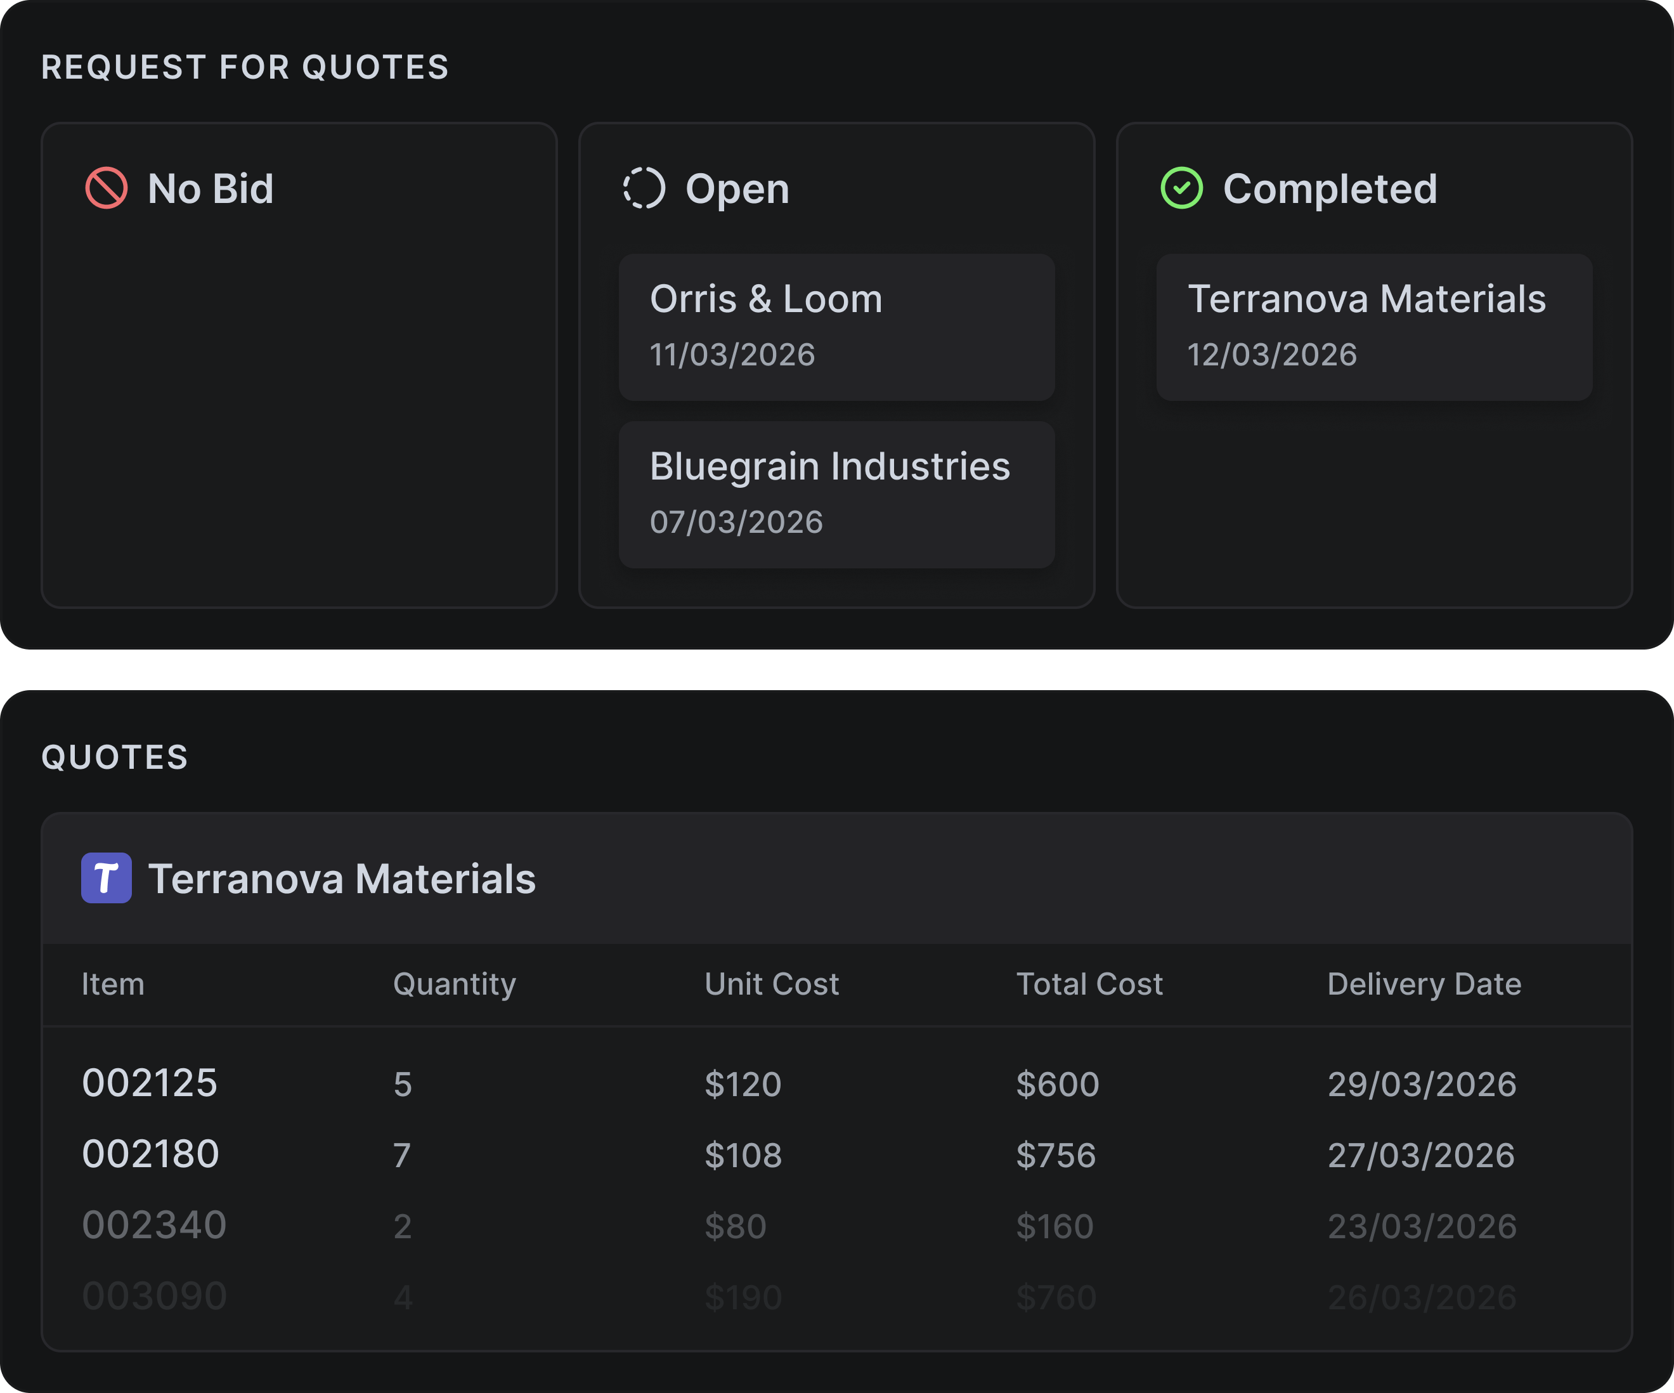This screenshot has width=1674, height=1393.
Task: Click the 29/03/2026 delivery date
Action: [1421, 1085]
